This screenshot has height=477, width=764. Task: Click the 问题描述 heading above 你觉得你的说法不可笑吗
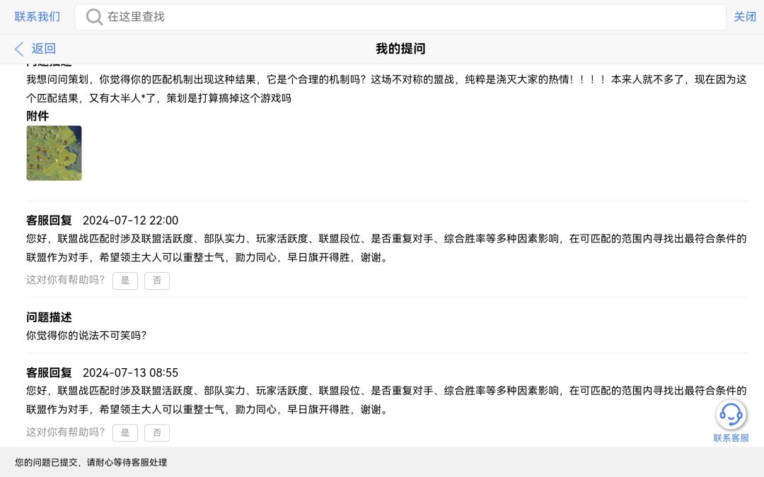[50, 317]
